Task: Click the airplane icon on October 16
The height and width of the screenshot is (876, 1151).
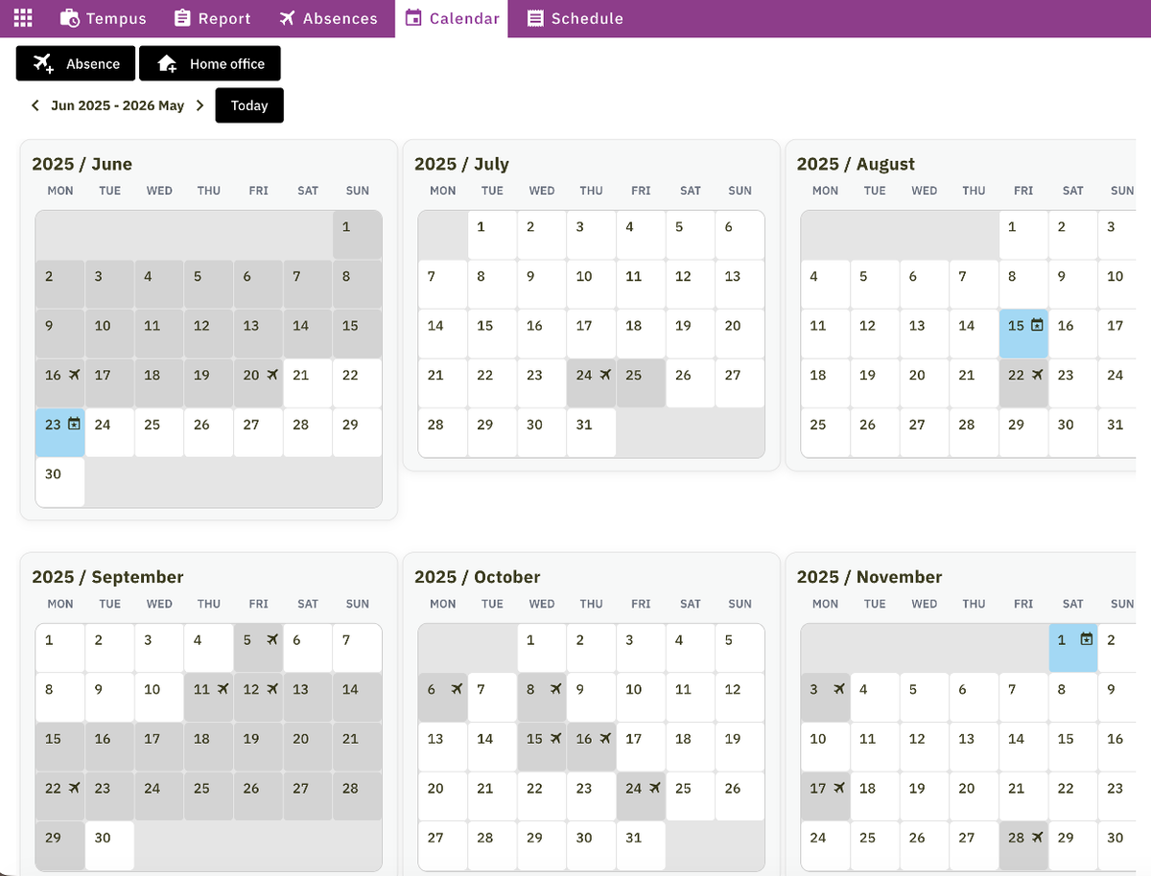Action: pos(604,739)
